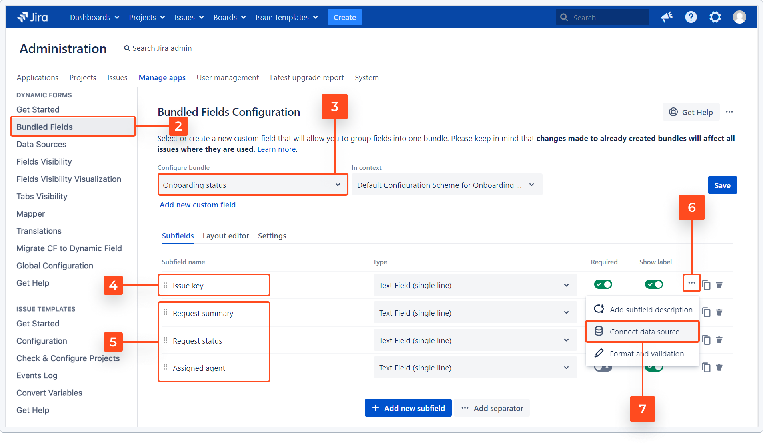Screen dimensions: 763x447
Task: Open the feedback megaphone icon
Action: [x=667, y=17]
